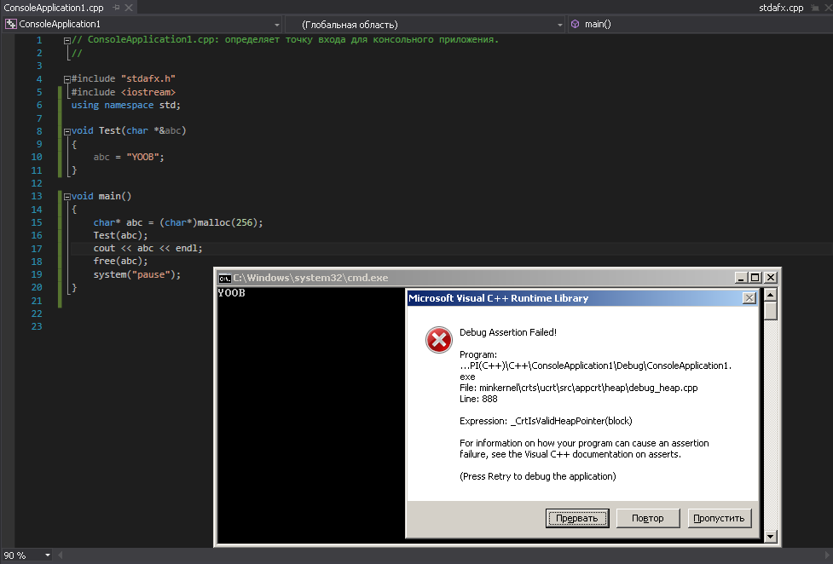The height and width of the screenshot is (564, 833).
Task: Click the editor horizontal scroll left arrow
Action: [60, 555]
